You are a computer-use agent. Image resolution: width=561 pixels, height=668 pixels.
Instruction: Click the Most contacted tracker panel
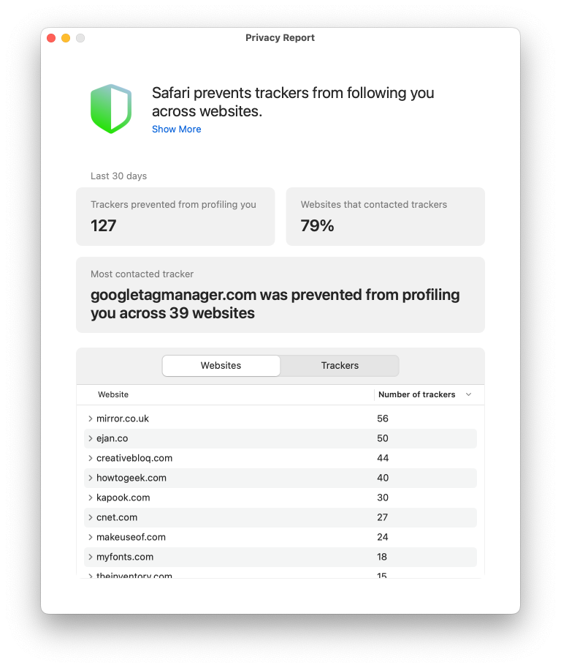(280, 295)
